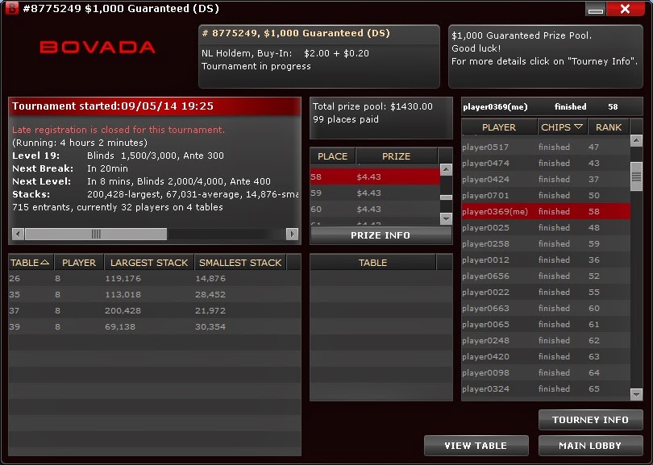Close the tournament lobby window

pyautogui.click(x=626, y=9)
